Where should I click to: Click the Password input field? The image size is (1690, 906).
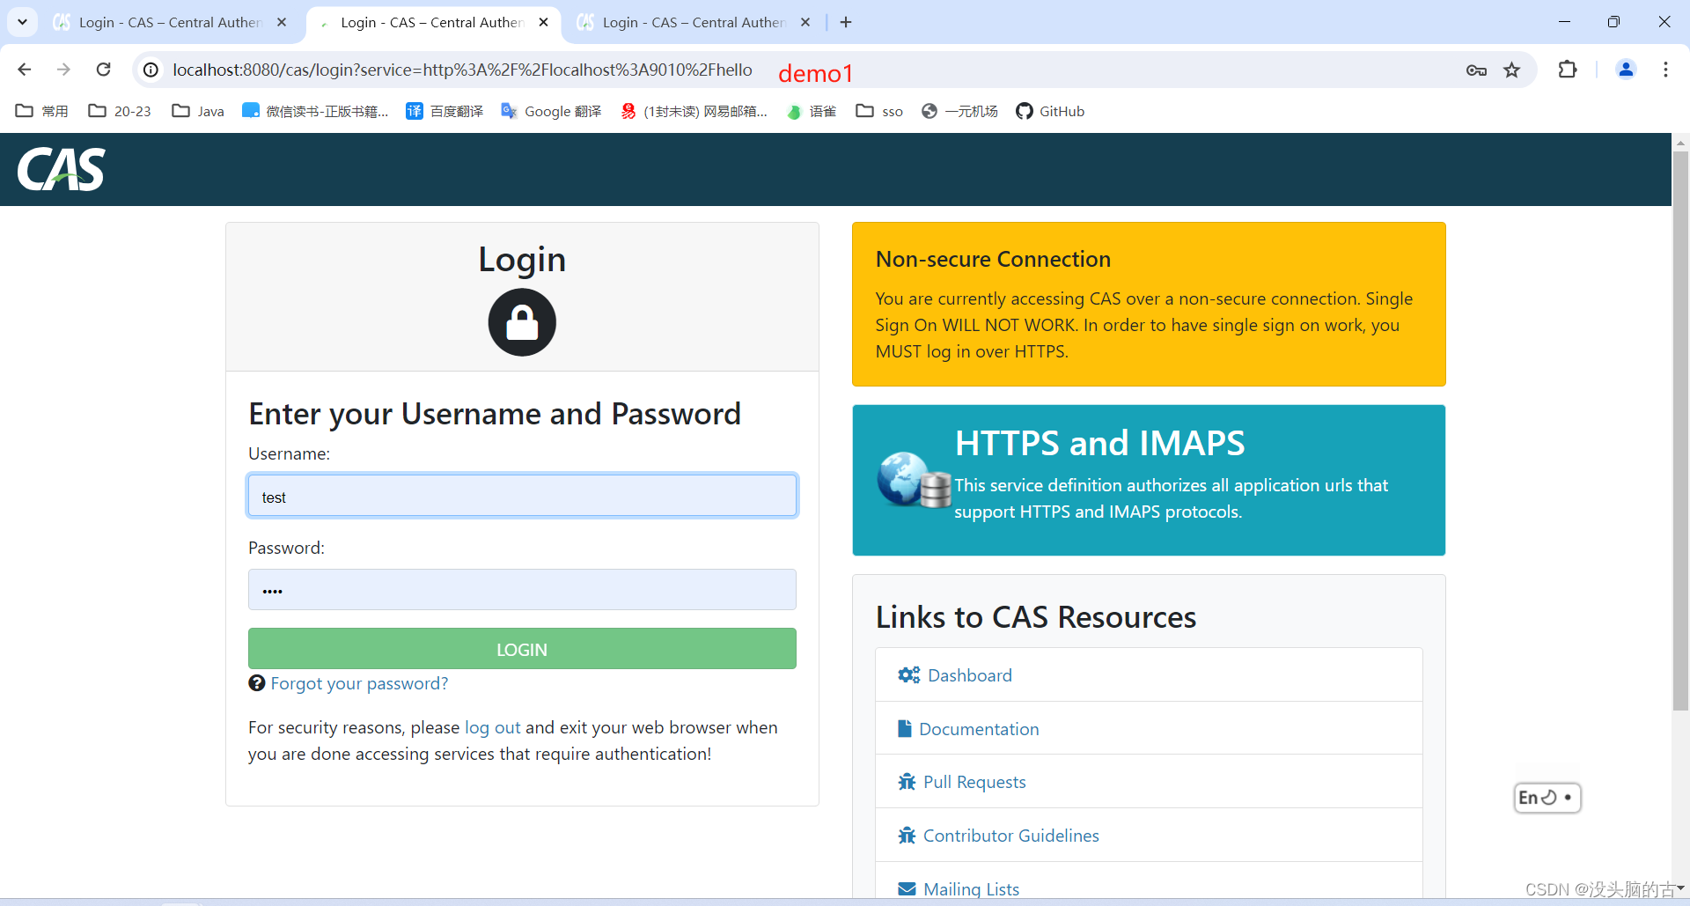(x=522, y=589)
